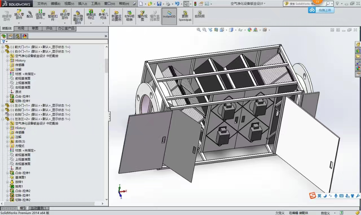Open the dropdown arrow under 插入零部件
The image size is (361, 215).
click(x=19, y=23)
